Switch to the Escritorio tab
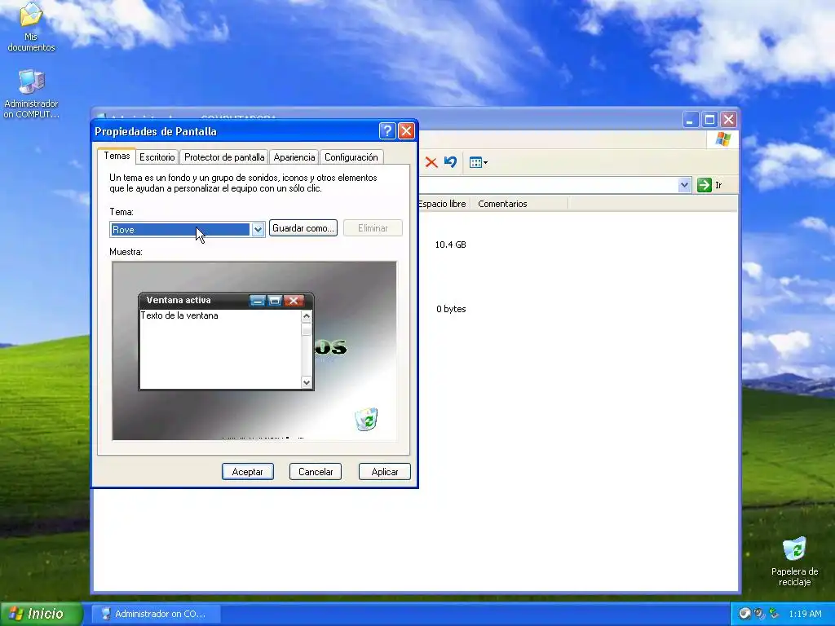Viewport: 835px width, 626px height. (157, 157)
